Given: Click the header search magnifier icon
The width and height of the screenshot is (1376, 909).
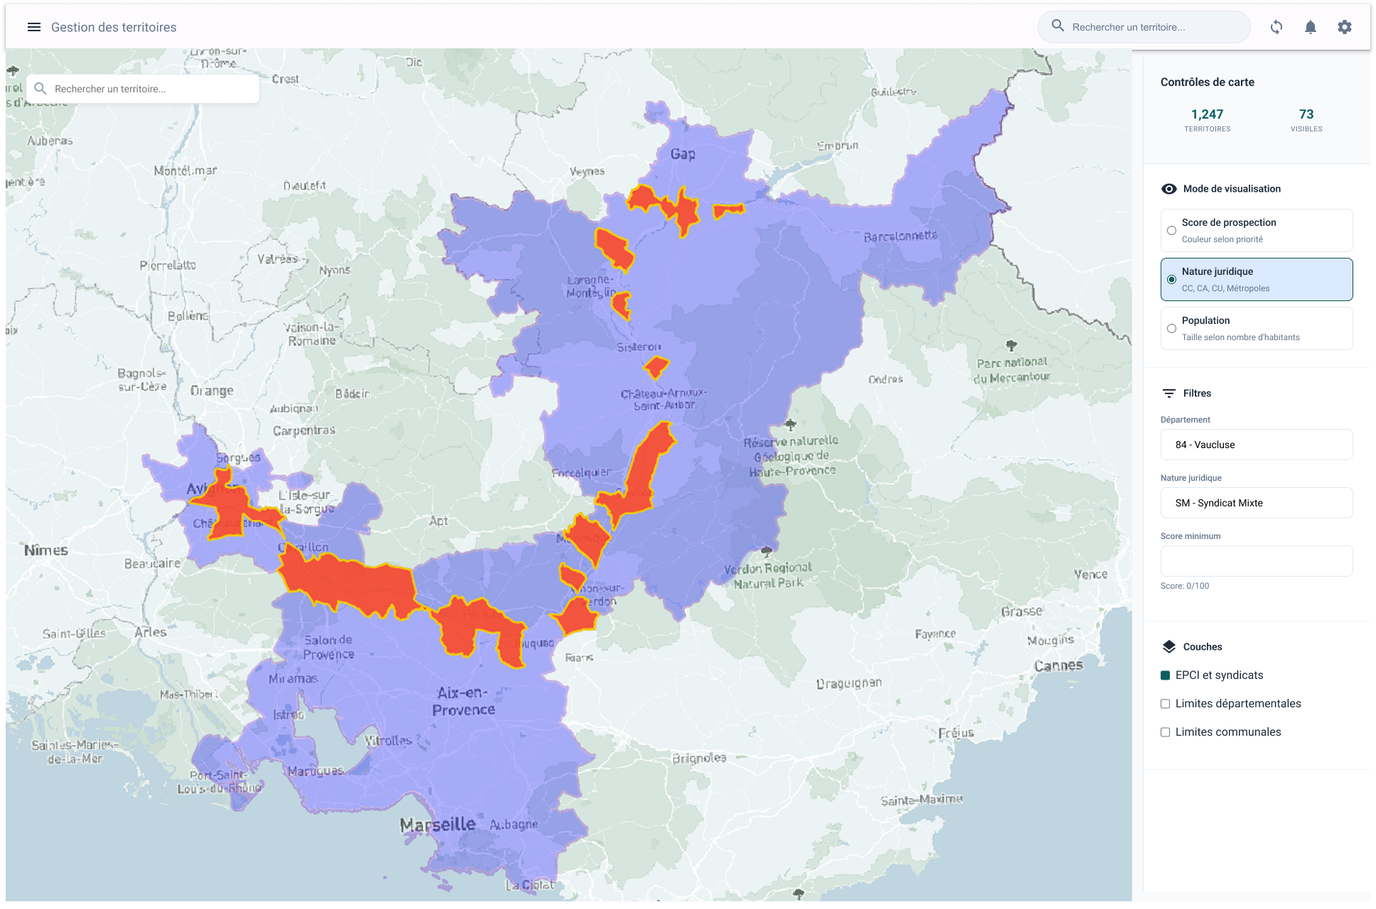Looking at the screenshot, I should 1058,26.
